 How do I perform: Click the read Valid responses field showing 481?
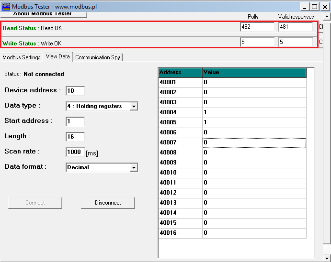click(x=296, y=27)
